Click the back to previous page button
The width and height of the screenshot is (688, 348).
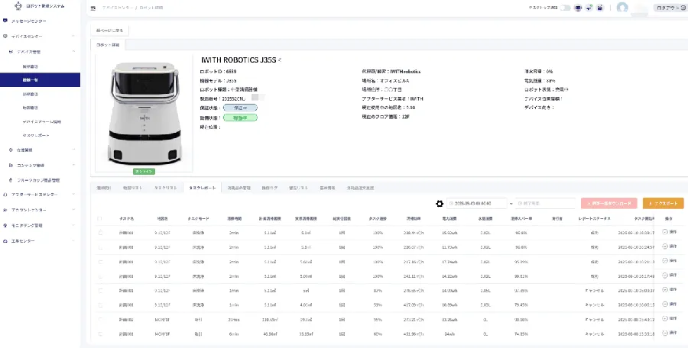coord(109,31)
